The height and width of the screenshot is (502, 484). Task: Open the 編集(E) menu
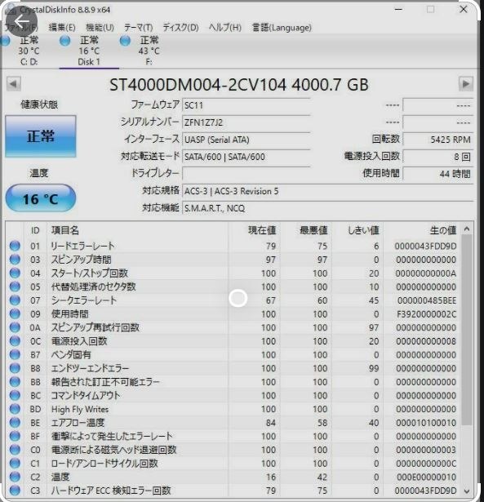[x=62, y=28]
